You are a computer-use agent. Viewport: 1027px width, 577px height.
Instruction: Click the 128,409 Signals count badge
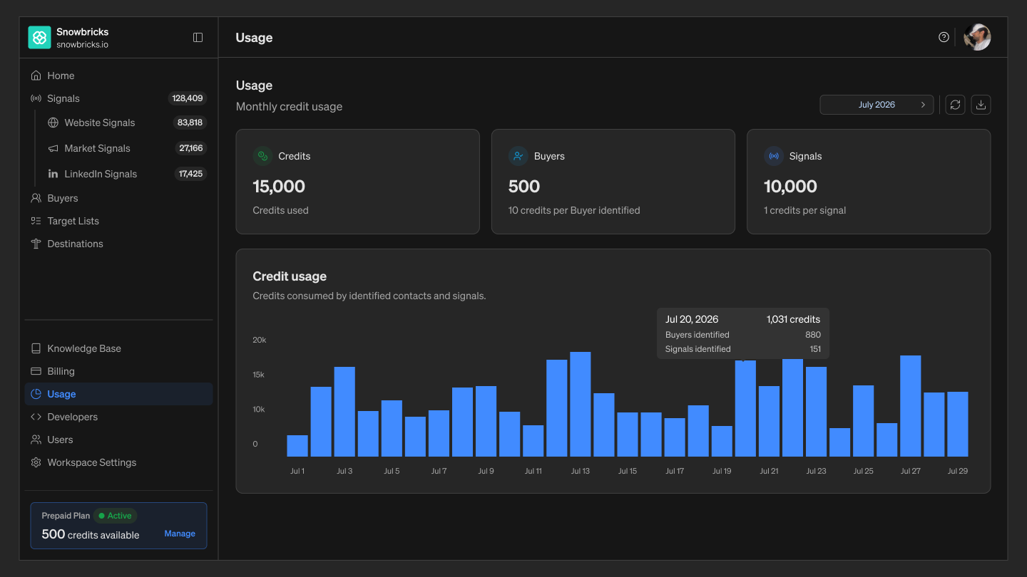188,98
